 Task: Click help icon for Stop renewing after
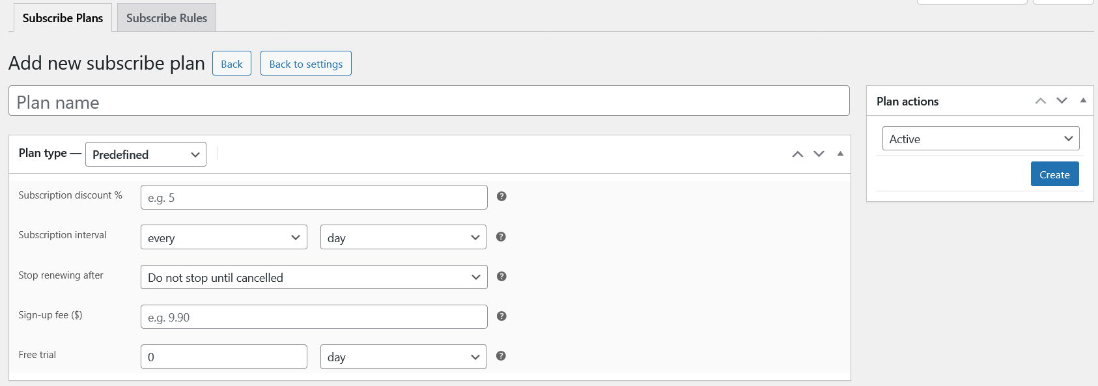point(501,277)
